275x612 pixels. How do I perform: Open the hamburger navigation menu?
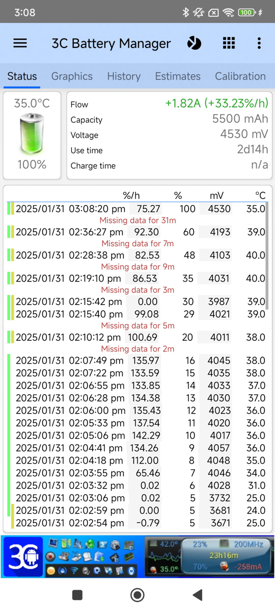(20, 43)
